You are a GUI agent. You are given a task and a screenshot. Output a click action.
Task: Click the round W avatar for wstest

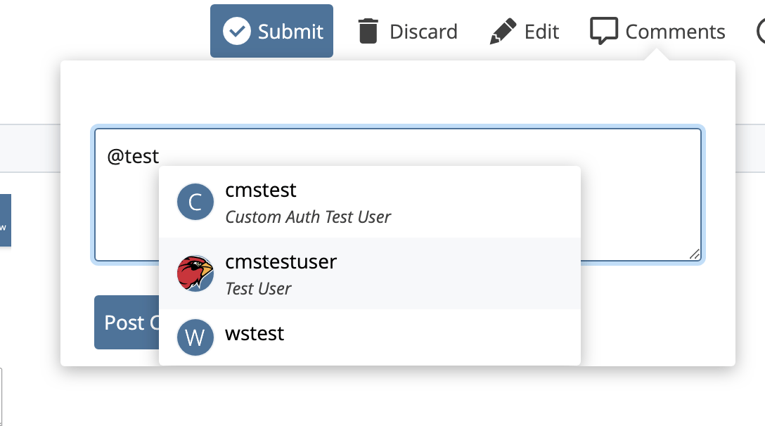click(x=195, y=337)
